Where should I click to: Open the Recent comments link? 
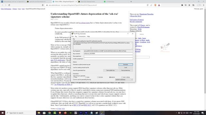136,22
